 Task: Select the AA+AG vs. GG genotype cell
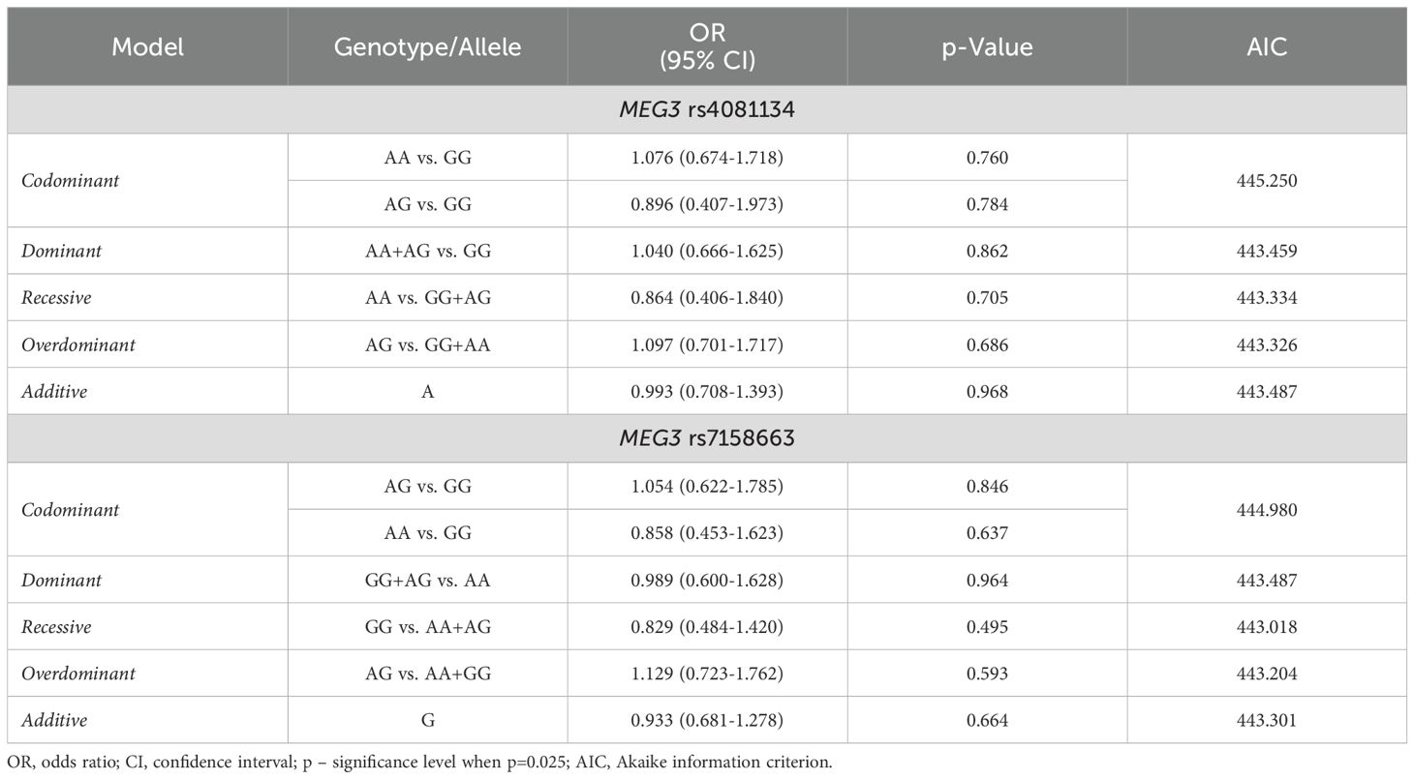(427, 251)
